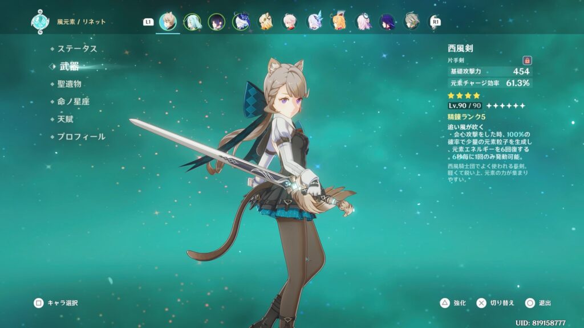Switch to the dark-purple long-haired portrait

coord(387,22)
